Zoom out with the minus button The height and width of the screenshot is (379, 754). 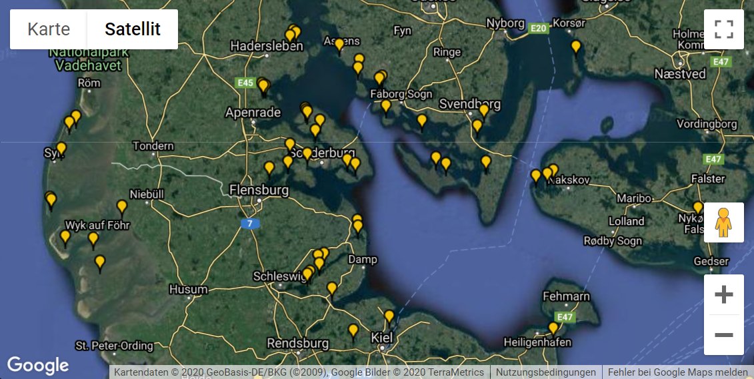point(724,335)
